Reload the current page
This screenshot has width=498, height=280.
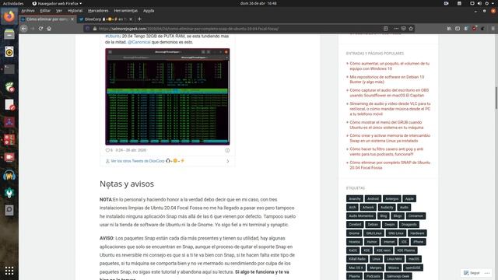(x=40, y=29)
